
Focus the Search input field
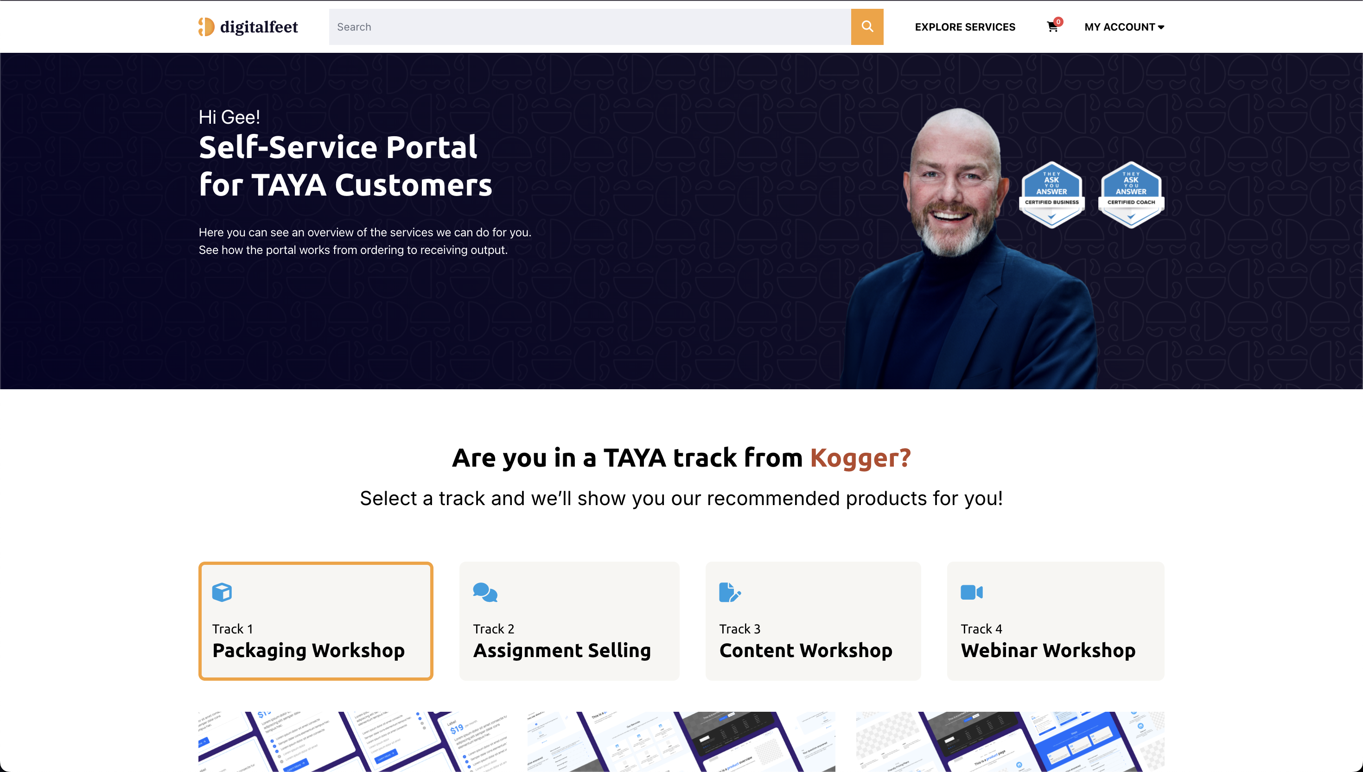590,26
